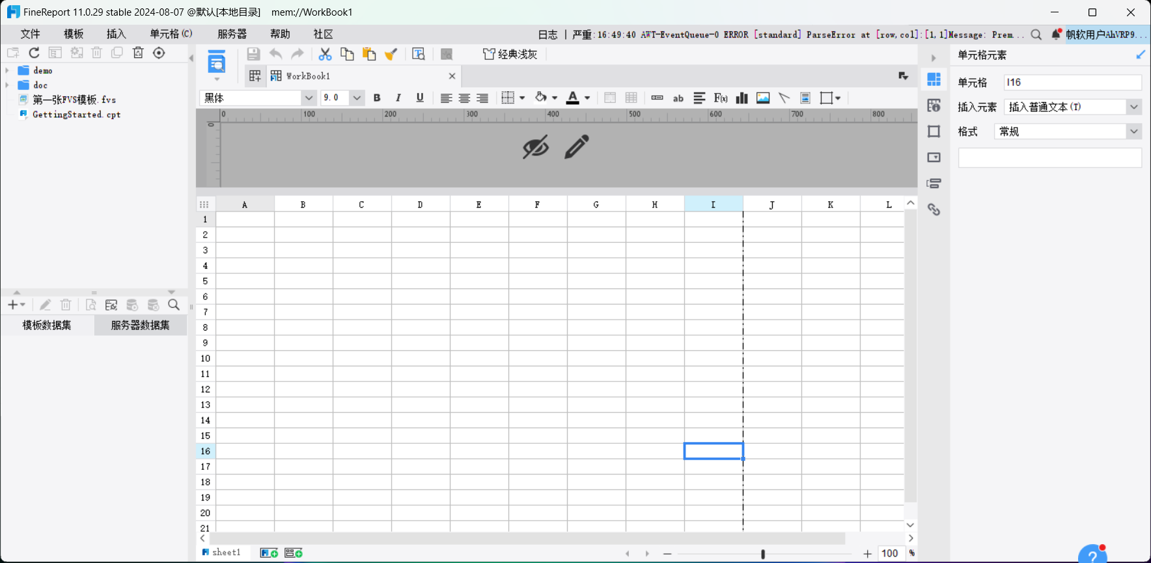Screen dimensions: 1151x563
Task: Open the 服务器 menu
Action: (232, 34)
